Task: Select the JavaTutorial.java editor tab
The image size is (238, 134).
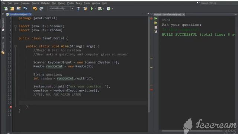Action: [19, 15]
